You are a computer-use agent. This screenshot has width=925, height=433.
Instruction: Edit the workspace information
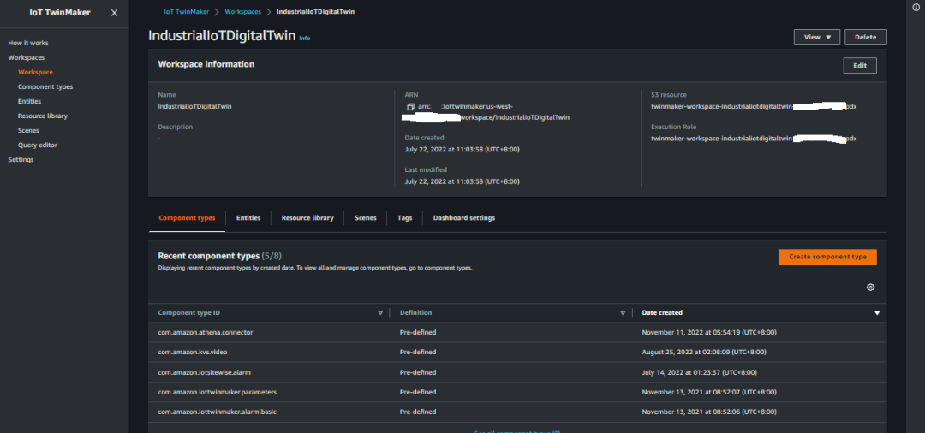point(860,65)
